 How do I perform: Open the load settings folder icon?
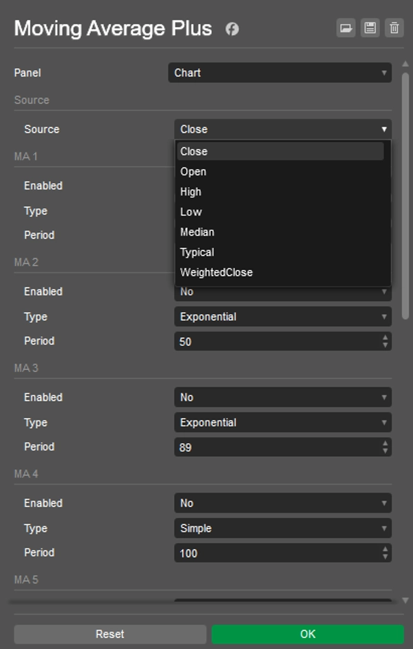point(345,28)
